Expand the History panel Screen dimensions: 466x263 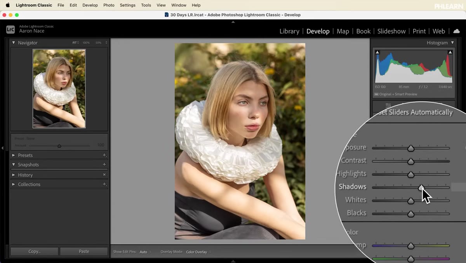(x=14, y=175)
